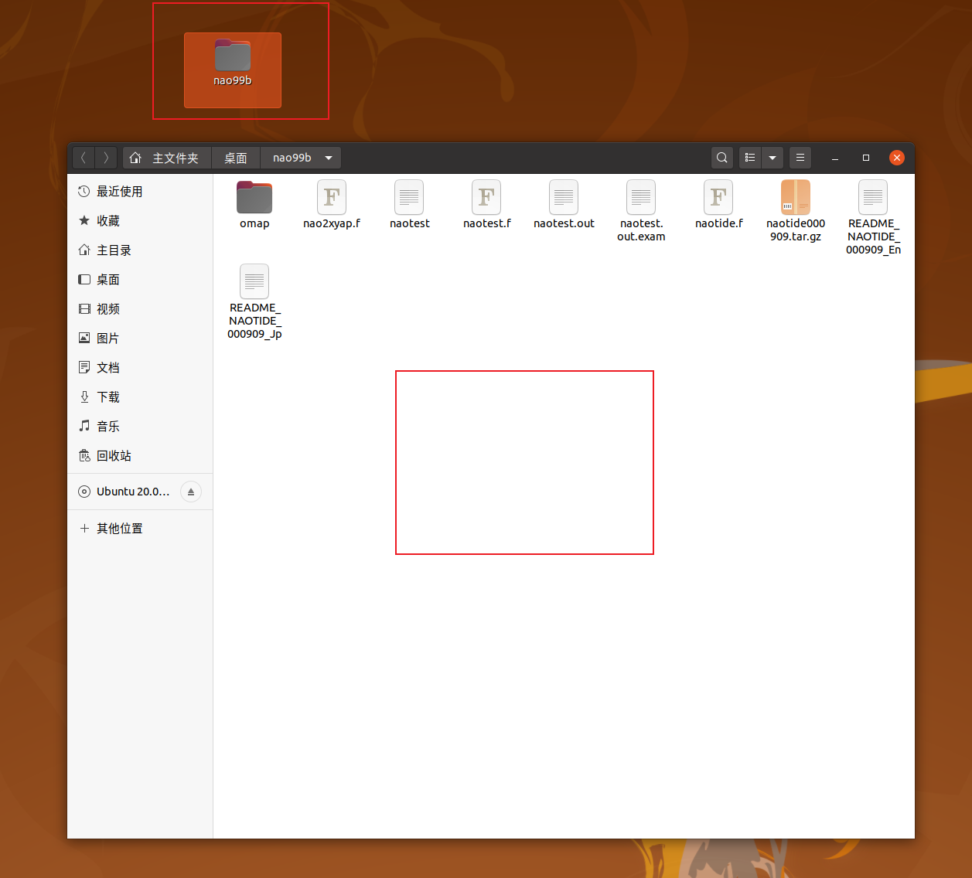Open 主目录 in sidebar
Viewport: 972px width, 878px height.
[140, 250]
